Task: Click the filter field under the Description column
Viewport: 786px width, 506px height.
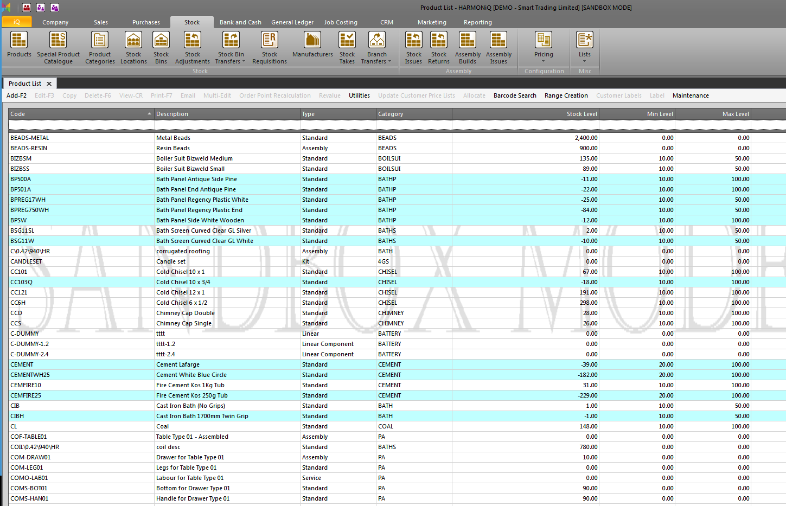Action: point(227,126)
